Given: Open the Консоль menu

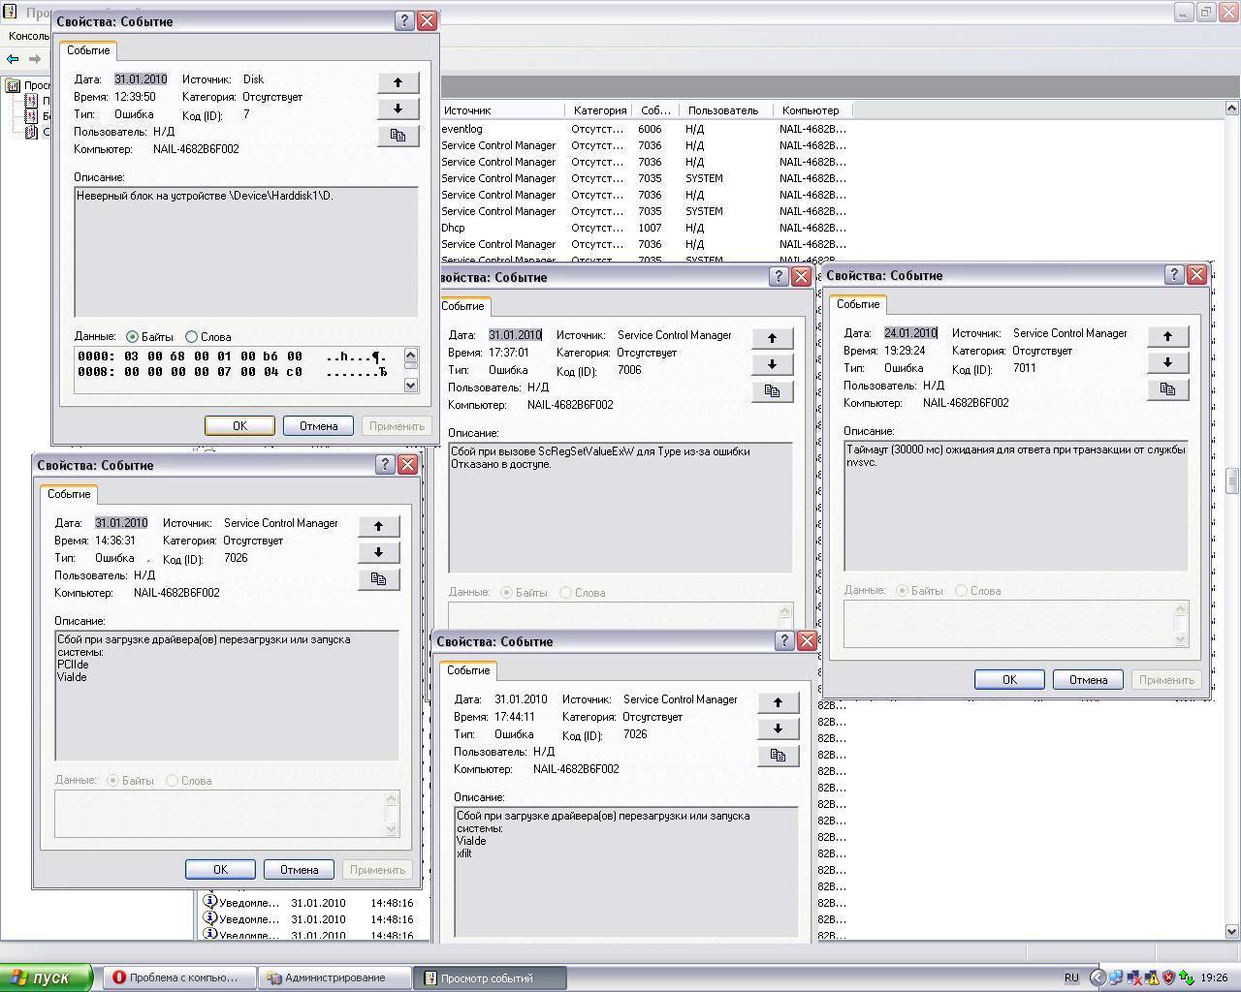Looking at the screenshot, I should [29, 36].
